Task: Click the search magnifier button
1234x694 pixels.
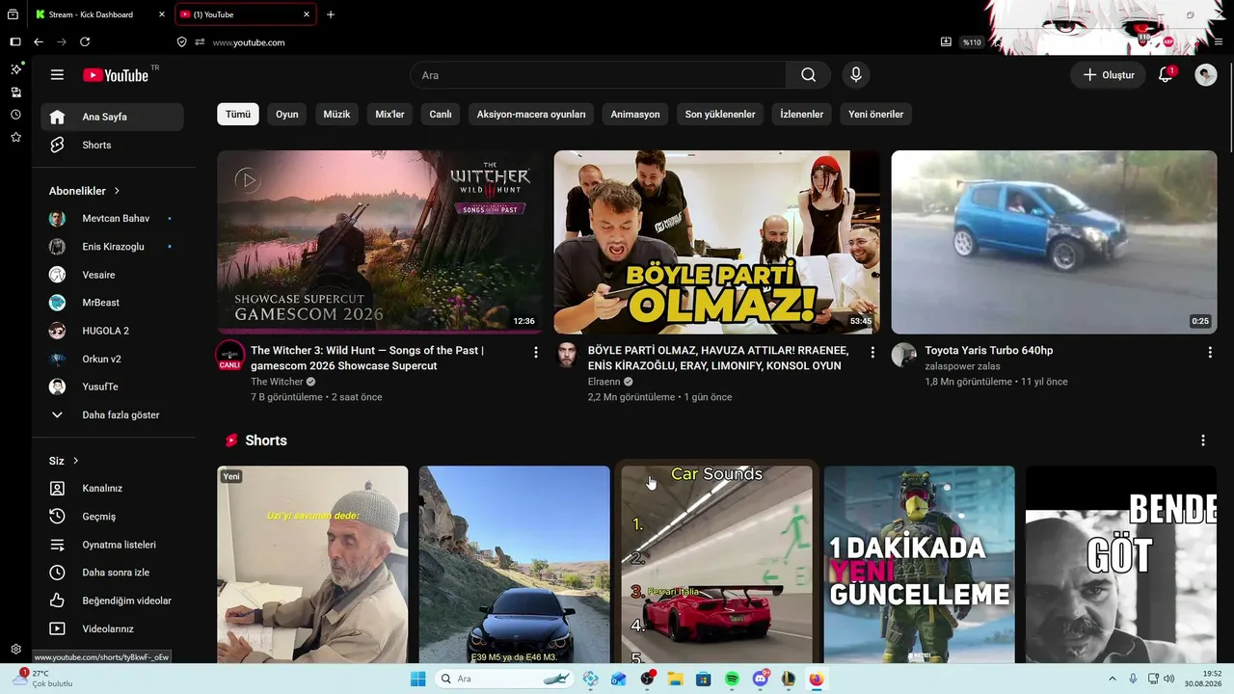Action: click(808, 75)
